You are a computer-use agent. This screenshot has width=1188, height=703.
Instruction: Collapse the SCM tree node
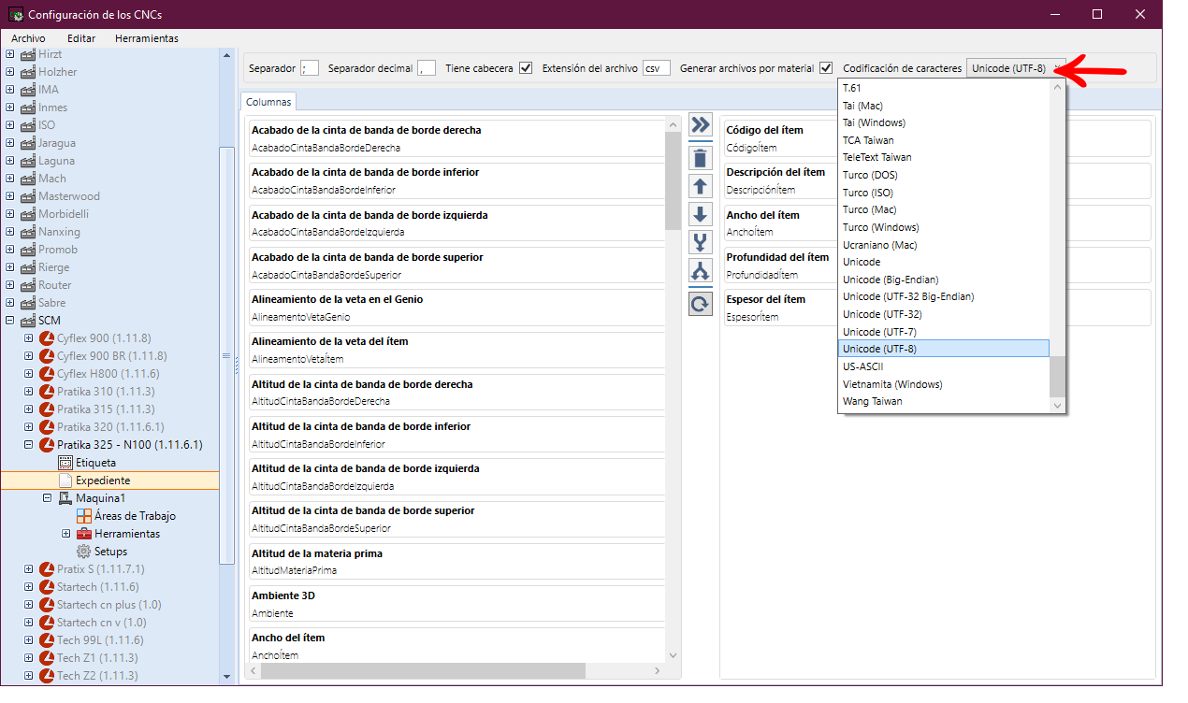coord(10,321)
